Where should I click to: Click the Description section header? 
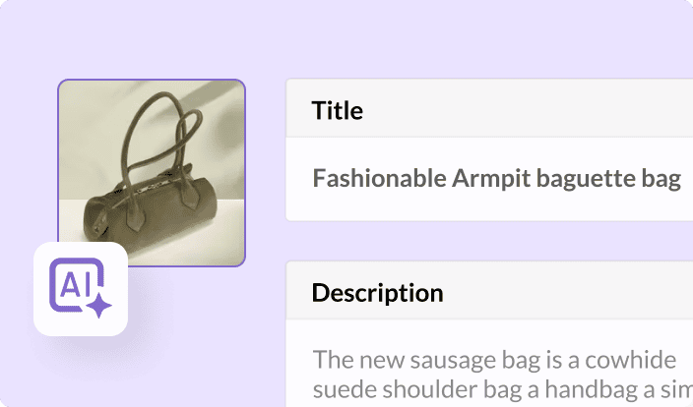click(489, 292)
